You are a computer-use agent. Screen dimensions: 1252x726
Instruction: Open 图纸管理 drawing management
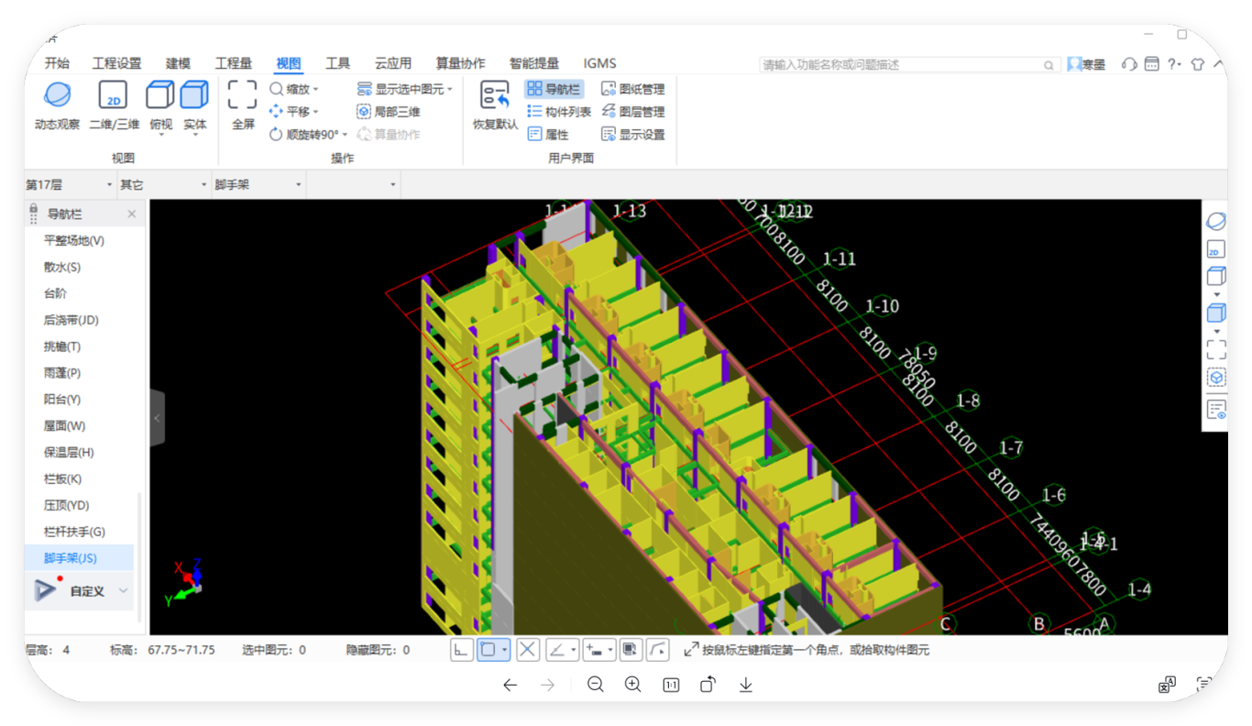632,89
